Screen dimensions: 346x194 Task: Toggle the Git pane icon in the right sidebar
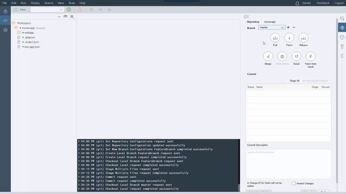[342, 27]
